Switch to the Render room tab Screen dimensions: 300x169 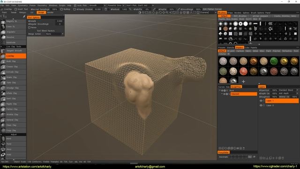pos(50,13)
